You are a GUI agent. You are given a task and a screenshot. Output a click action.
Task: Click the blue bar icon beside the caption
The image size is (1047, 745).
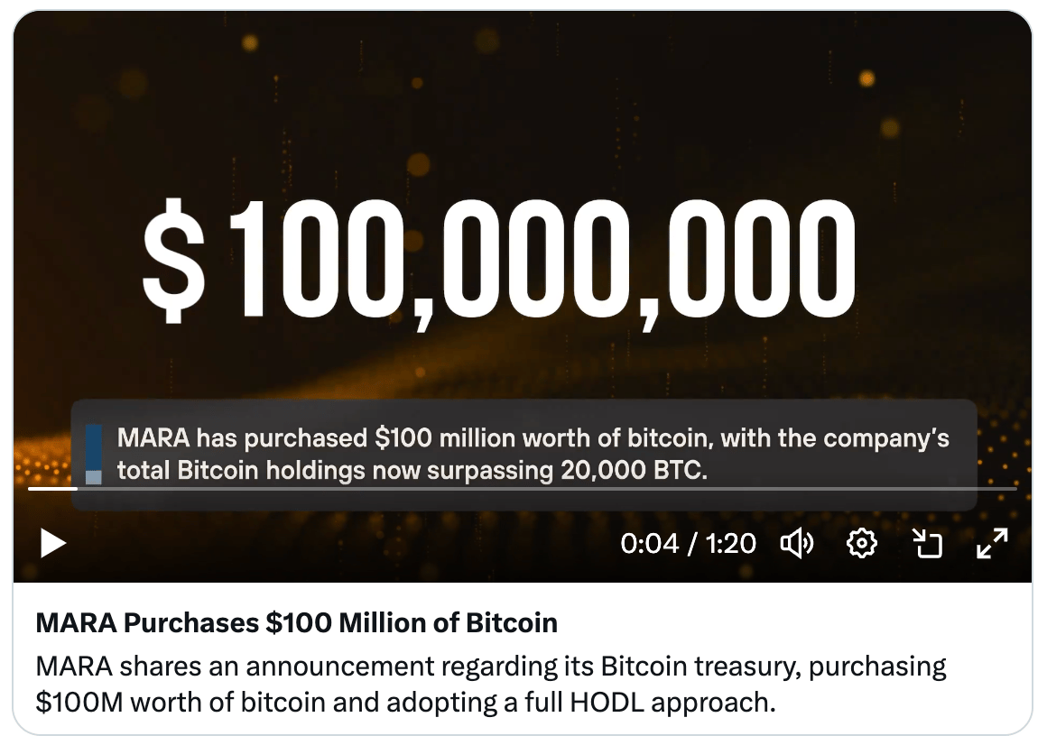point(94,455)
